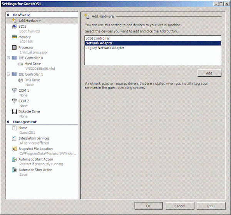
Task: Select SCSI Controller in device list
Action: (x=153, y=39)
